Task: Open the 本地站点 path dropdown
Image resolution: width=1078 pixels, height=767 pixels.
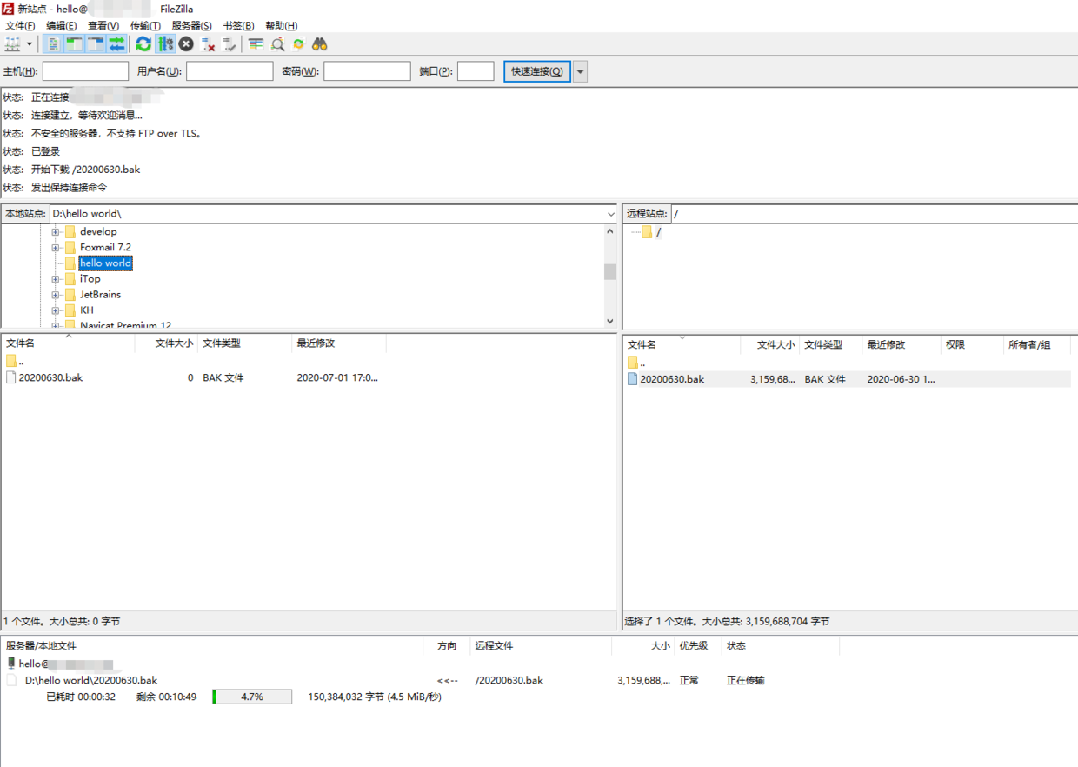Action: tap(611, 214)
